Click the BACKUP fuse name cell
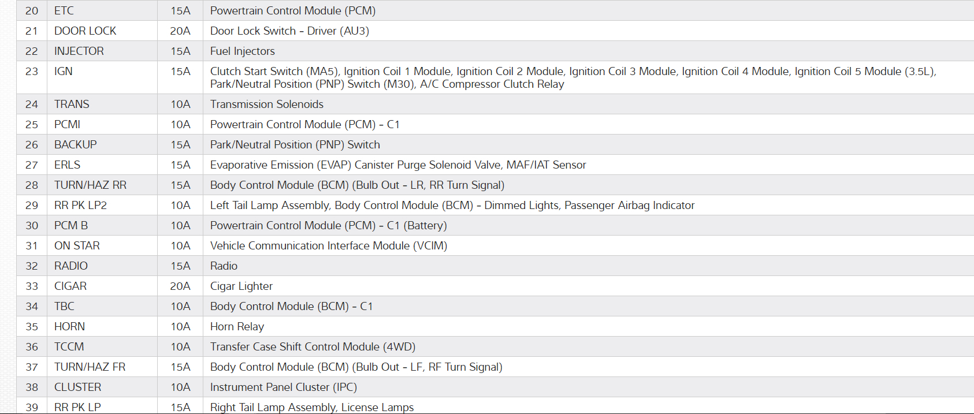974x414 pixels. coord(75,145)
